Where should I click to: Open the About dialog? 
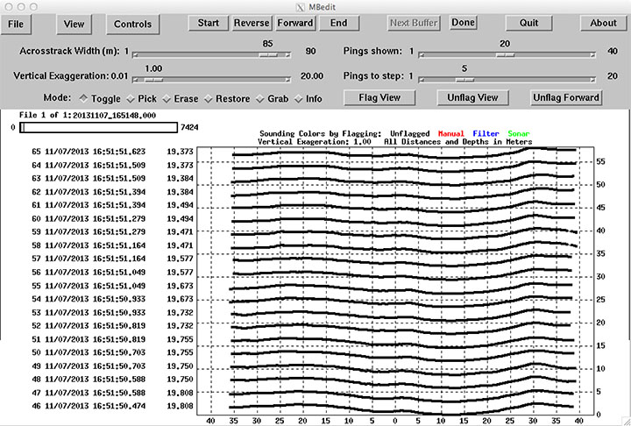pyautogui.click(x=603, y=23)
